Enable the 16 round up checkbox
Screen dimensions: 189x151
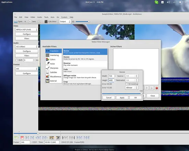(x=126, y=84)
